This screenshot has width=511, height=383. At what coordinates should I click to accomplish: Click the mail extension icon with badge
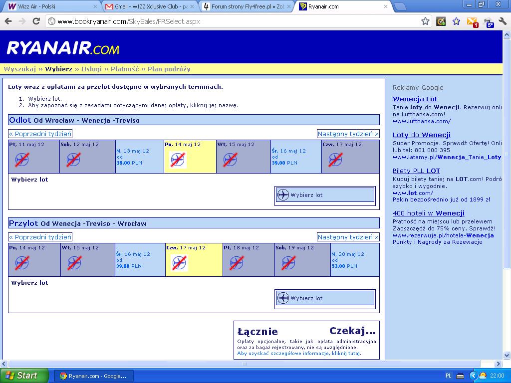point(472,22)
